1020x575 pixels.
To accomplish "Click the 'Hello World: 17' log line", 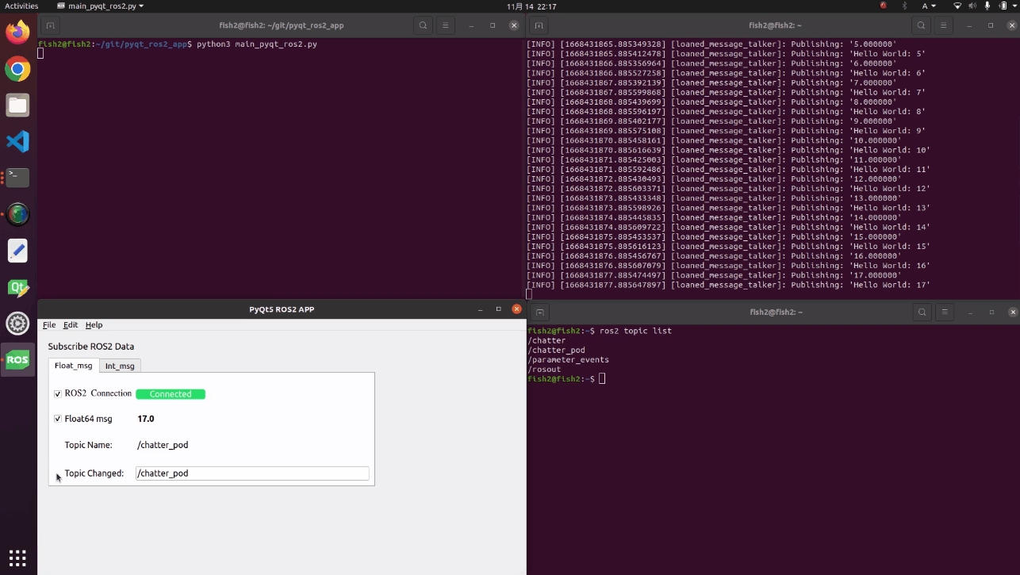I will tap(728, 285).
